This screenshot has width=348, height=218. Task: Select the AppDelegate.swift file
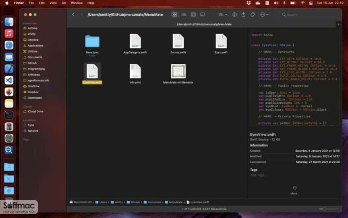135,44
